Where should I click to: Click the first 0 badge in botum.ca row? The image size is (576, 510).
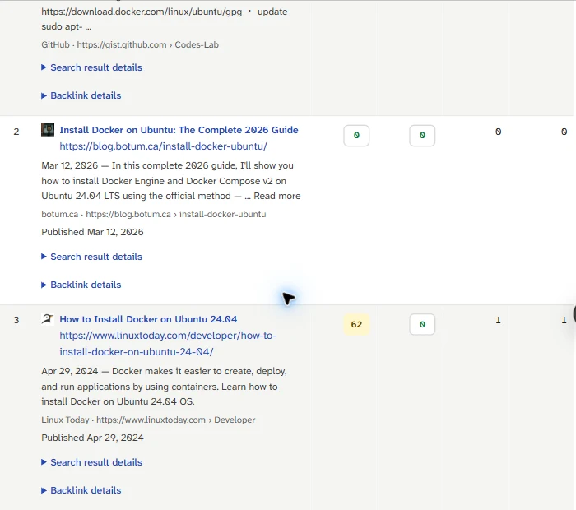pyautogui.click(x=356, y=136)
